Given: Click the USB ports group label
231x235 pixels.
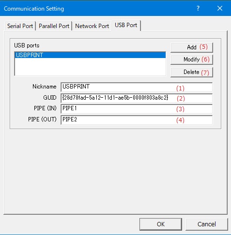Looking at the screenshot, I should coord(27,45).
